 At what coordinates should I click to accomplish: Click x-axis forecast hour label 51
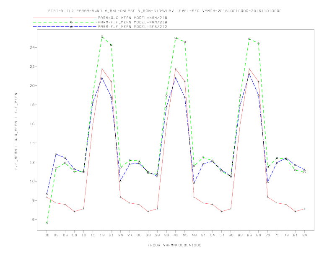[x=203, y=235]
